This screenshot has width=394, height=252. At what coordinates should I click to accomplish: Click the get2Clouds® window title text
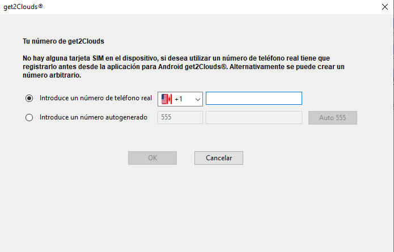[23, 7]
